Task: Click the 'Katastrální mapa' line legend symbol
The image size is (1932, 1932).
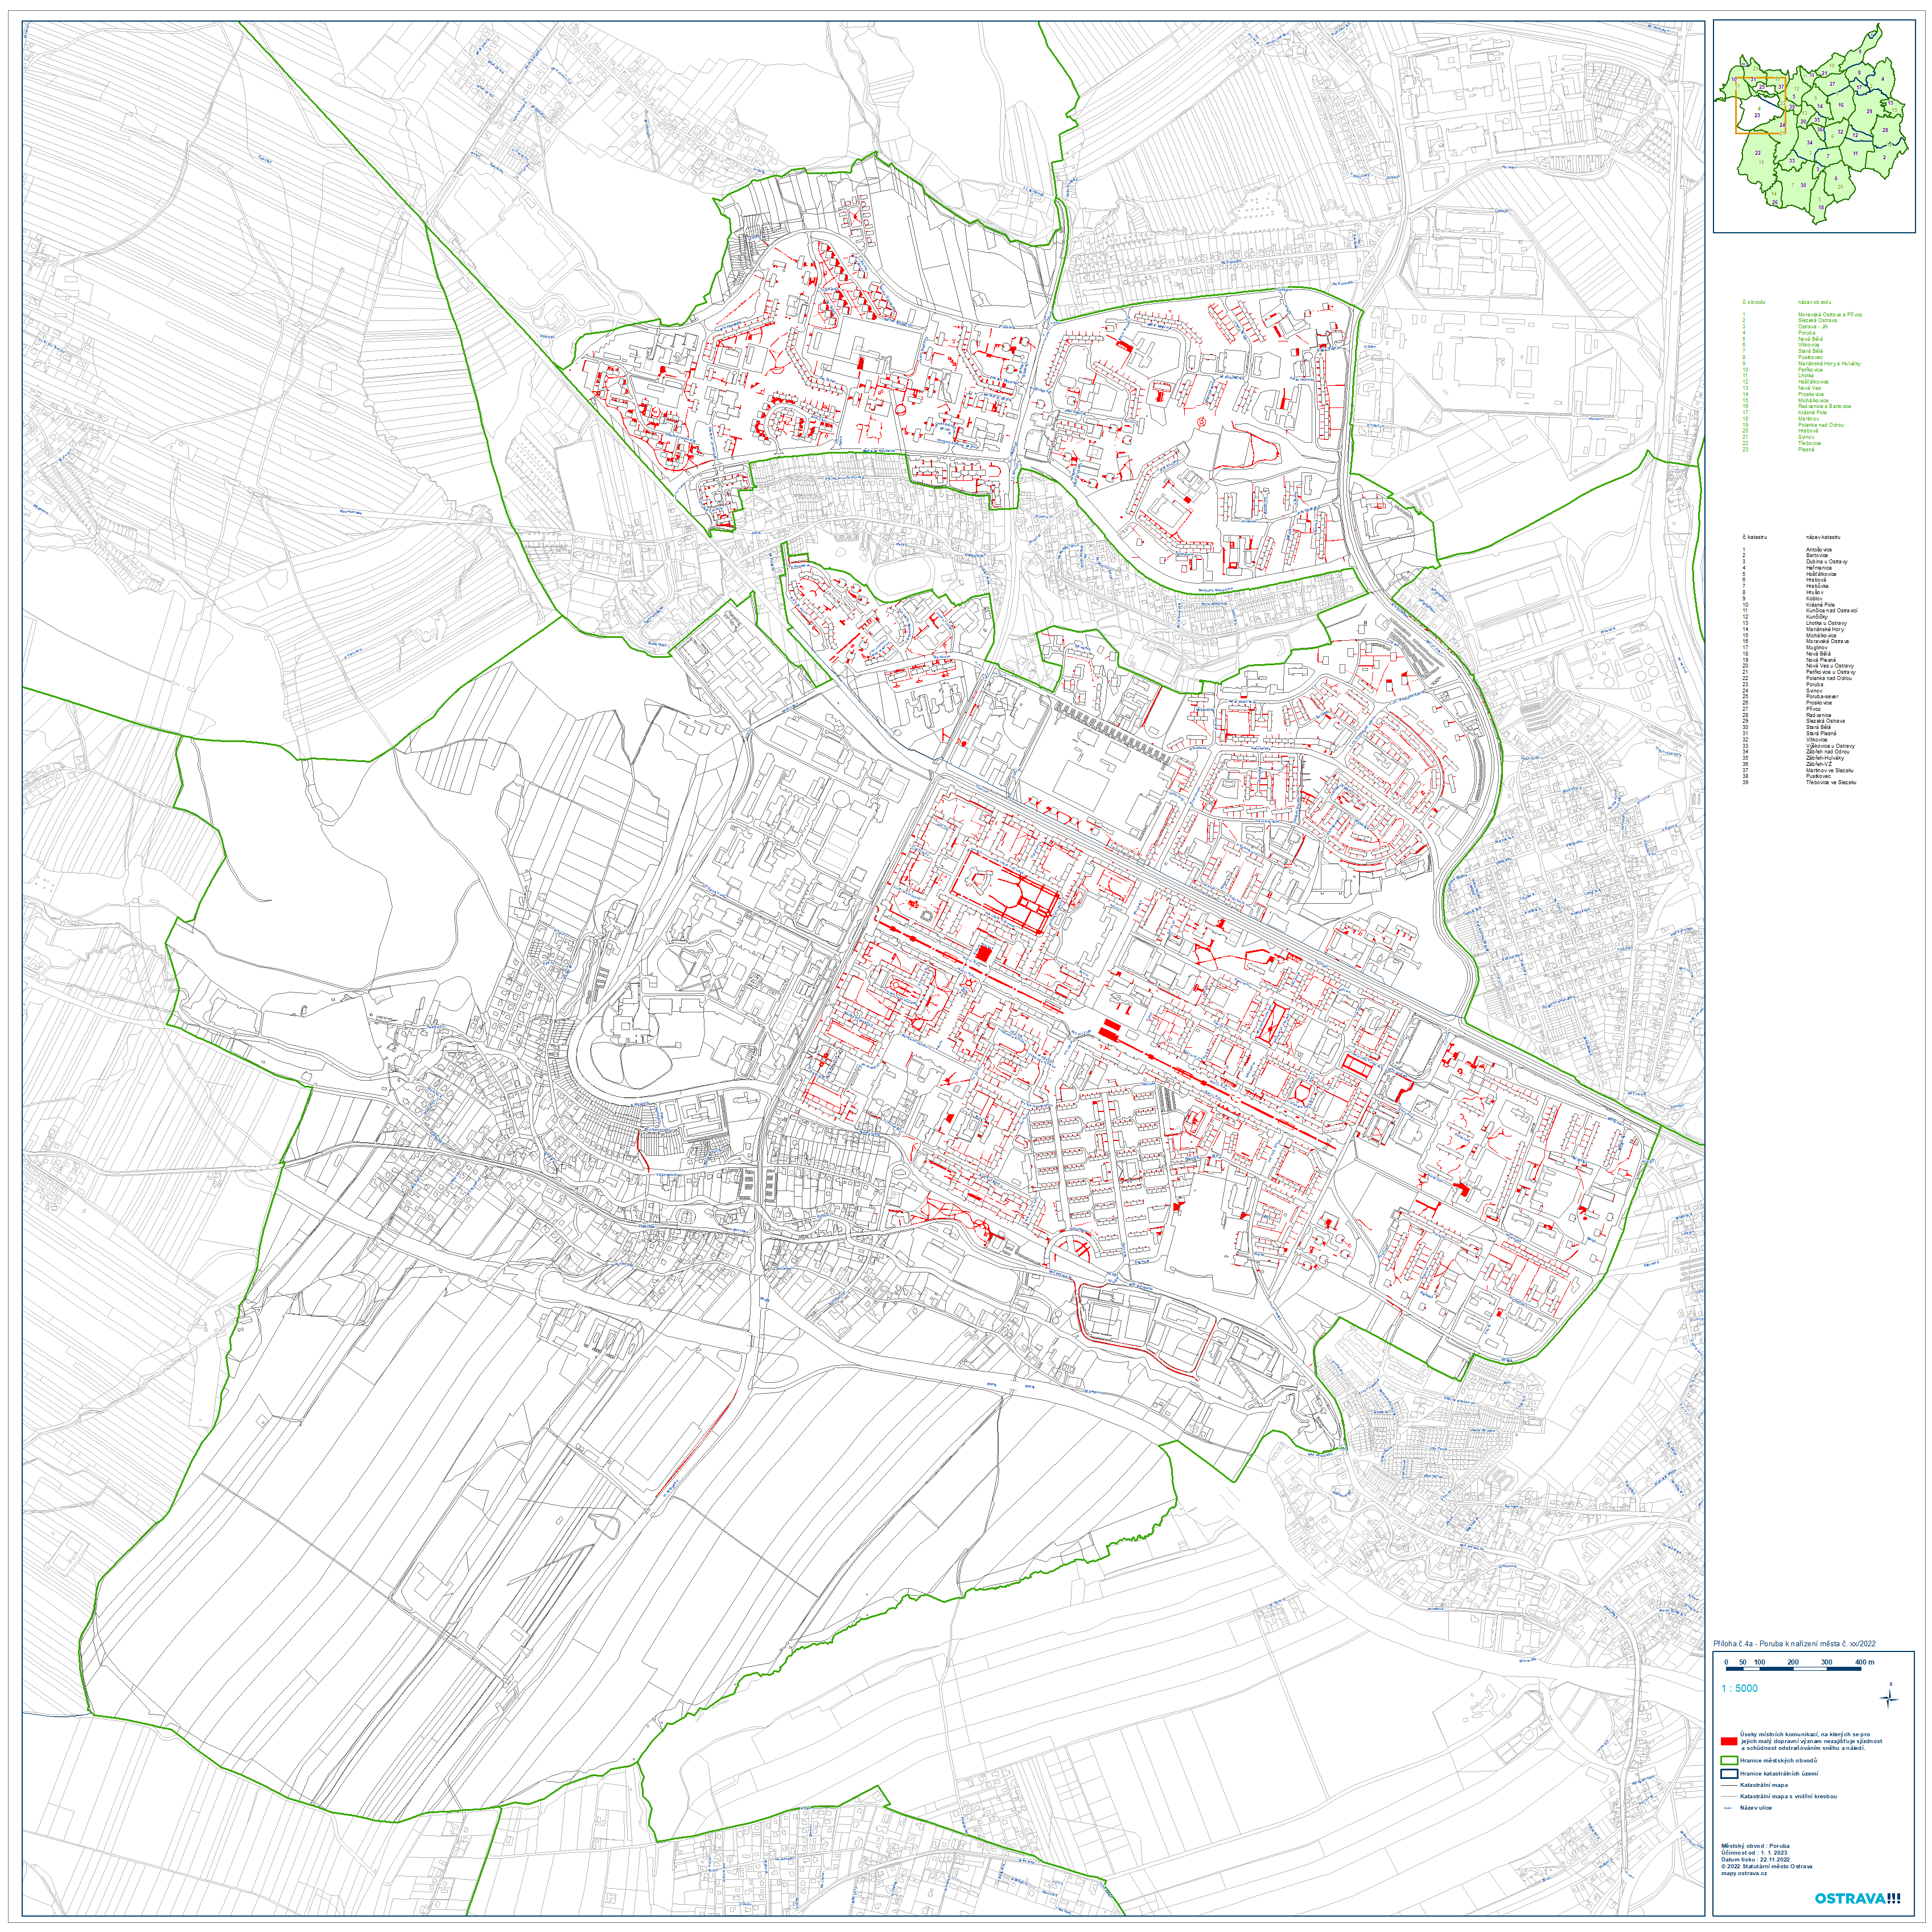Action: pos(1729,1785)
